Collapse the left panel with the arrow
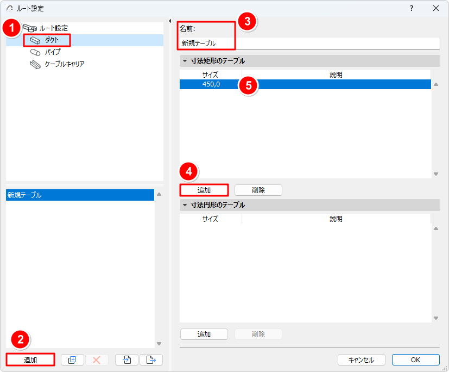Screen dimensions: 449x372 pos(170,21)
